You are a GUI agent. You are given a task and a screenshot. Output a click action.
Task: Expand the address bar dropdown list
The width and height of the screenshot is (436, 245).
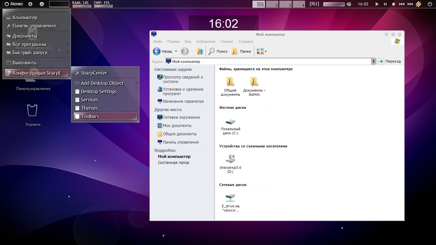coord(373,61)
